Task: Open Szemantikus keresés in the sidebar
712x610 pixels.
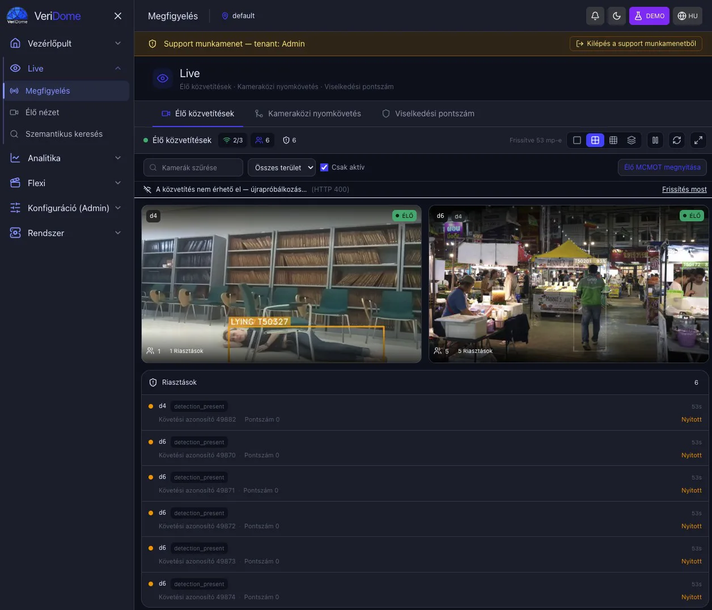Action: [x=66, y=134]
